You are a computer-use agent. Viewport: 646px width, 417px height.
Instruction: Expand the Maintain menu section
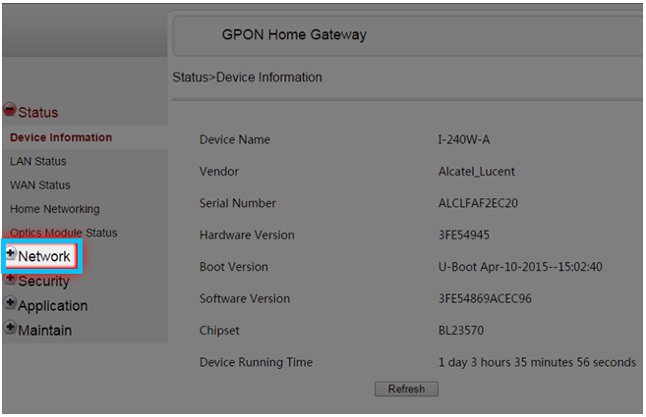tap(45, 331)
